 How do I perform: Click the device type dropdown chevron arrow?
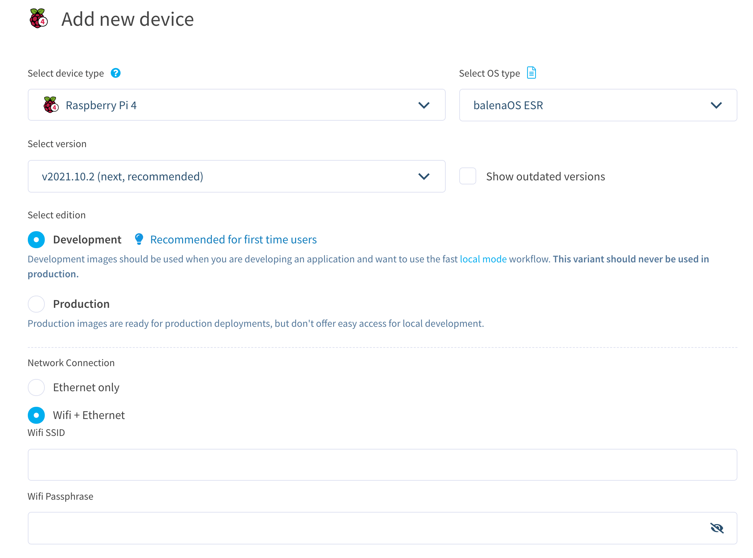(424, 105)
